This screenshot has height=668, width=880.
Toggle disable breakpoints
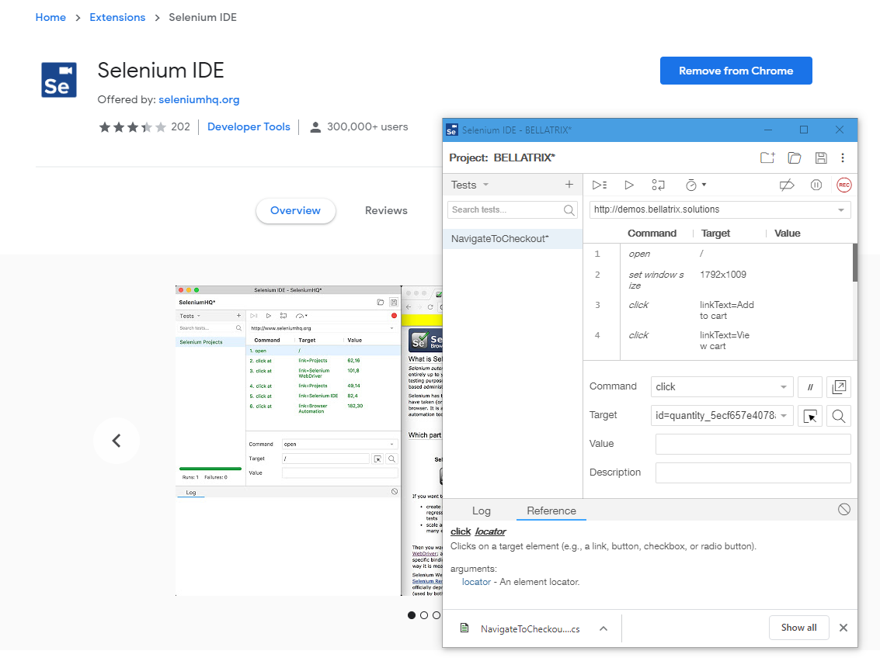point(787,184)
